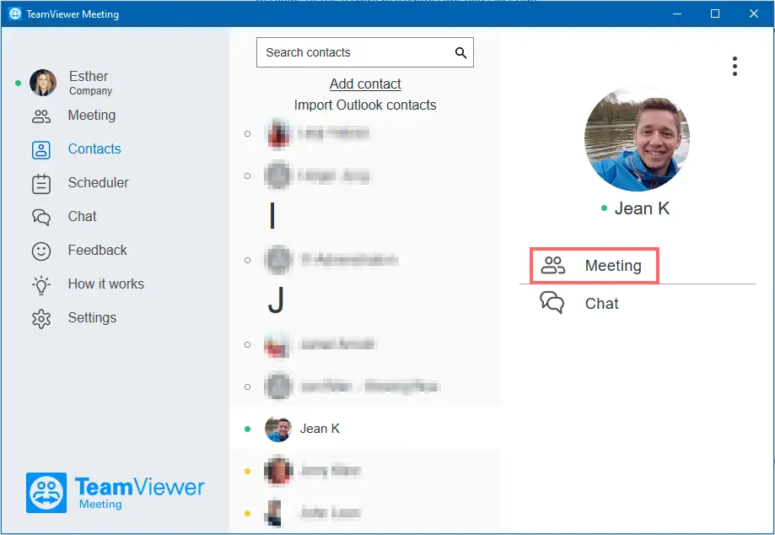Open the three-dot options menu for Jean K
775x535 pixels.
[x=735, y=67]
